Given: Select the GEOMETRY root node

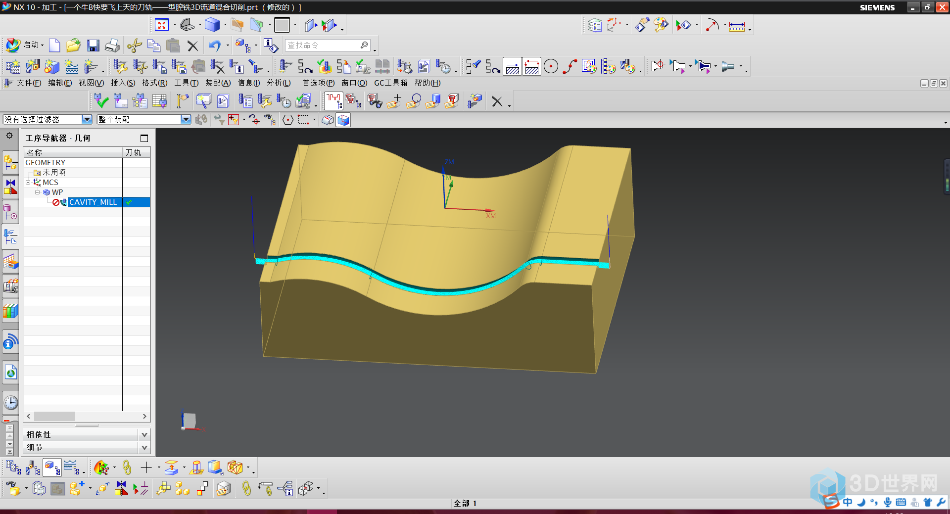Looking at the screenshot, I should click(46, 162).
